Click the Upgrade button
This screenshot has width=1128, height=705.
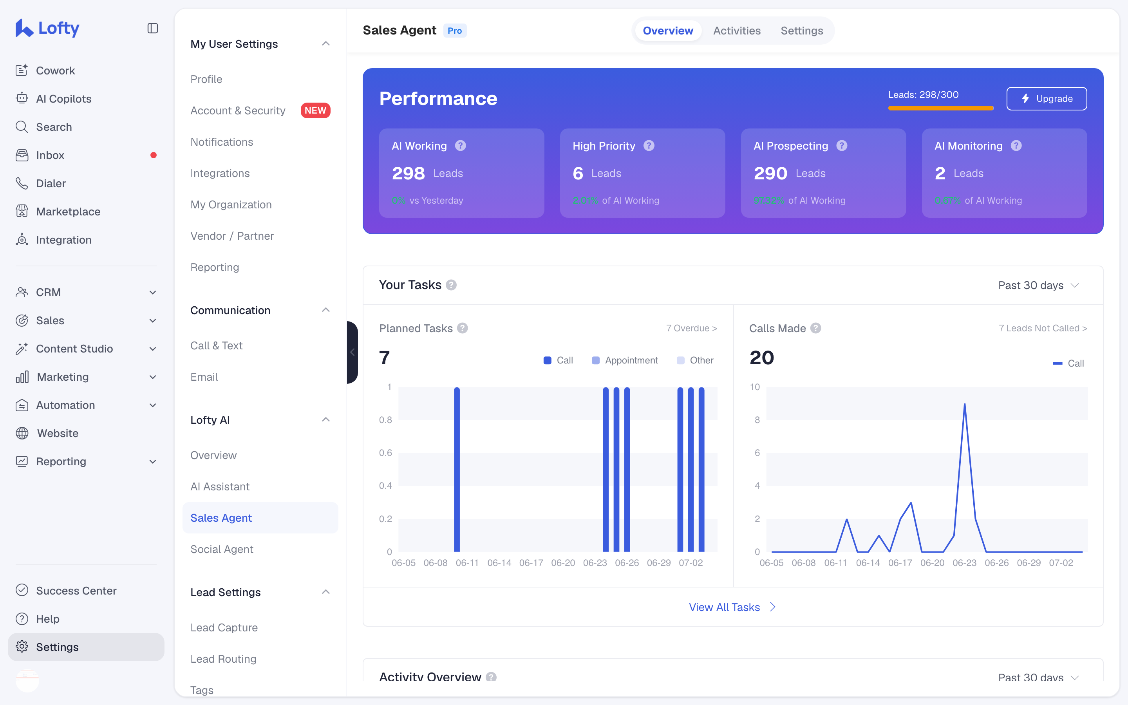(x=1047, y=98)
